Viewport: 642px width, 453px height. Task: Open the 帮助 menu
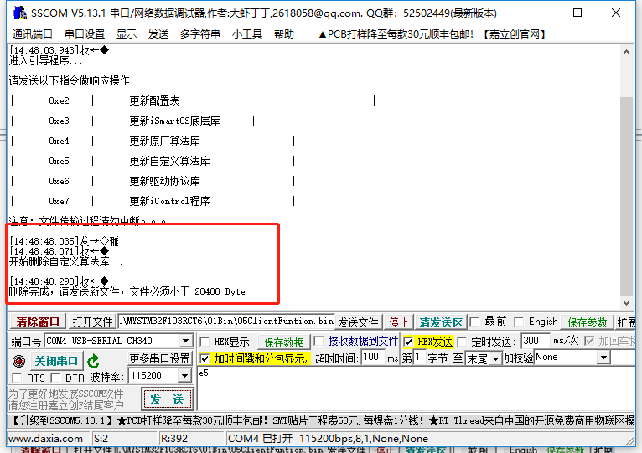click(284, 34)
